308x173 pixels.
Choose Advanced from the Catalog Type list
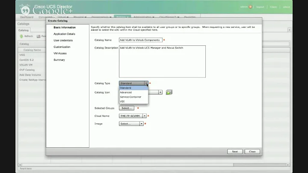coord(133,92)
